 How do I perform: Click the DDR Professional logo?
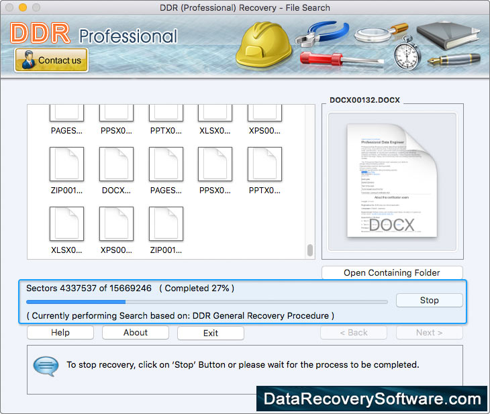point(93,34)
